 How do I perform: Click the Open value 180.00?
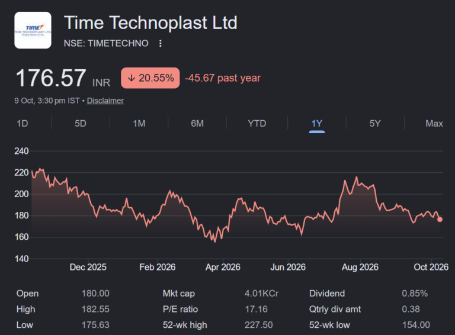95,293
